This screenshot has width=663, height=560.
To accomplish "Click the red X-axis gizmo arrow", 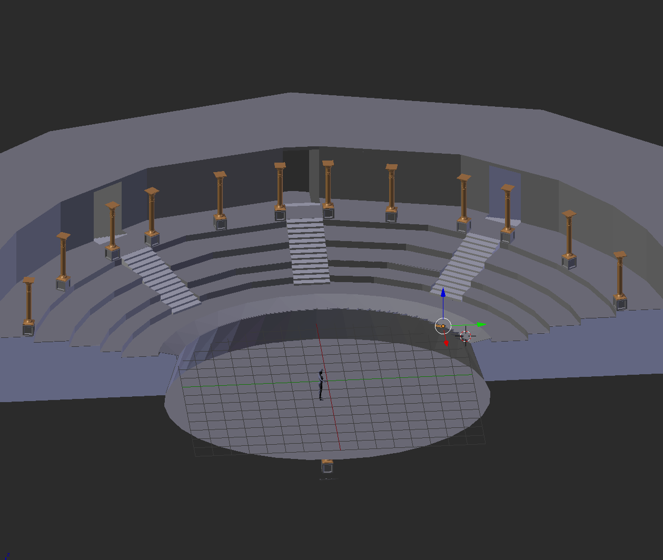I will pyautogui.click(x=447, y=343).
